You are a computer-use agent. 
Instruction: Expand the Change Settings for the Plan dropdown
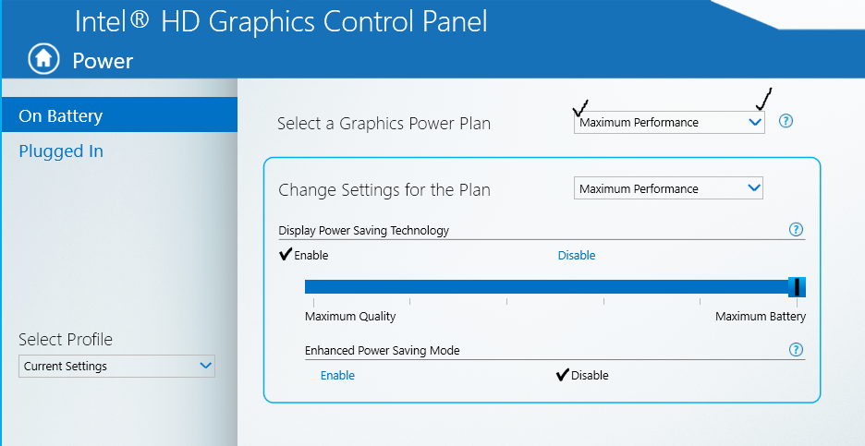[668, 188]
